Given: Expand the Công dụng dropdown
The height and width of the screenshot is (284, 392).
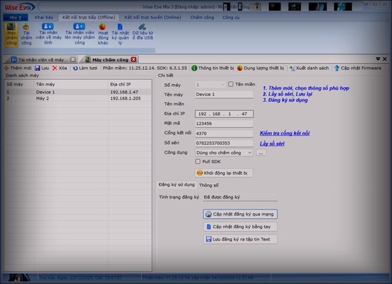Looking at the screenshot, I should pos(249,153).
